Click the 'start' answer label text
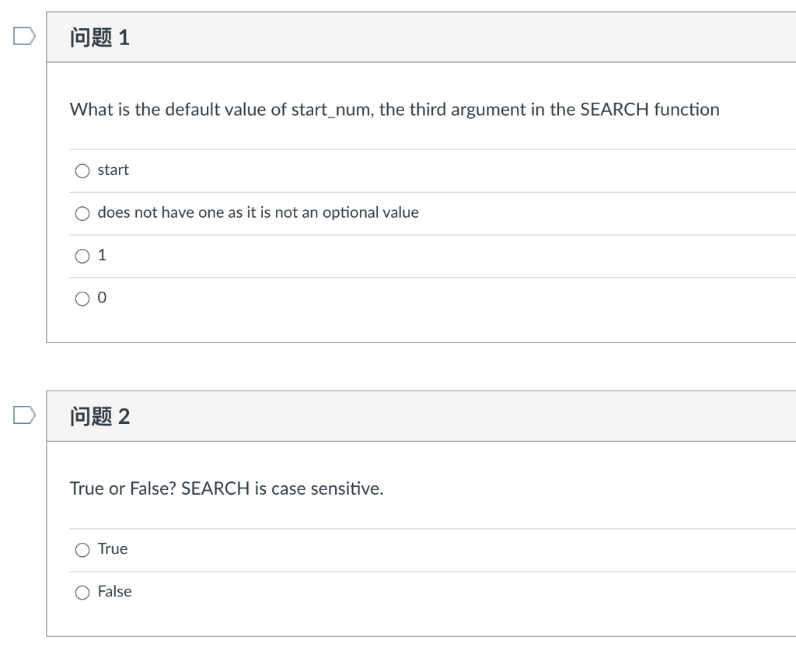 113,170
